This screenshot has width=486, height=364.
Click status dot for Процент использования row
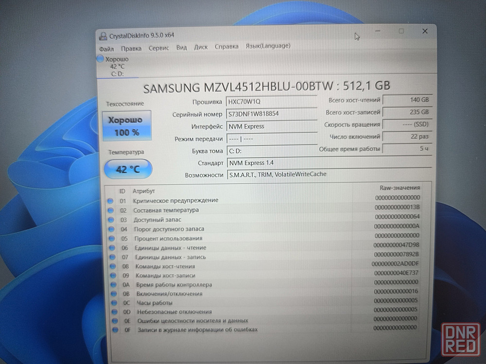[112, 239]
